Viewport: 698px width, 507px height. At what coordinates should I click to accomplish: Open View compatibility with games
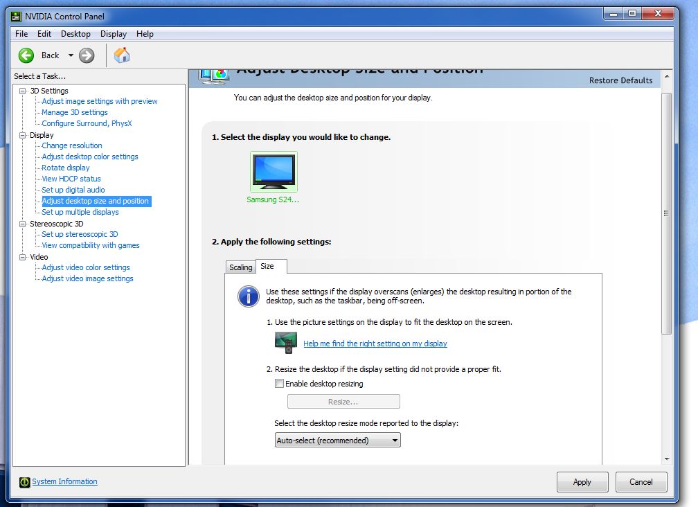[90, 245]
